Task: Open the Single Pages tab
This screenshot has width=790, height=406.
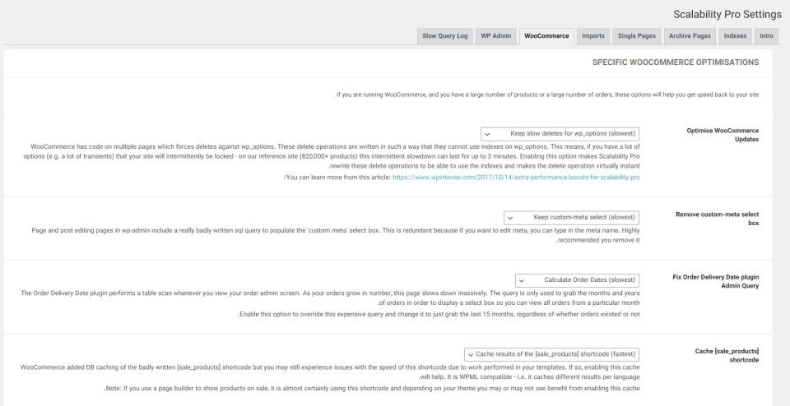Action: [x=637, y=36]
